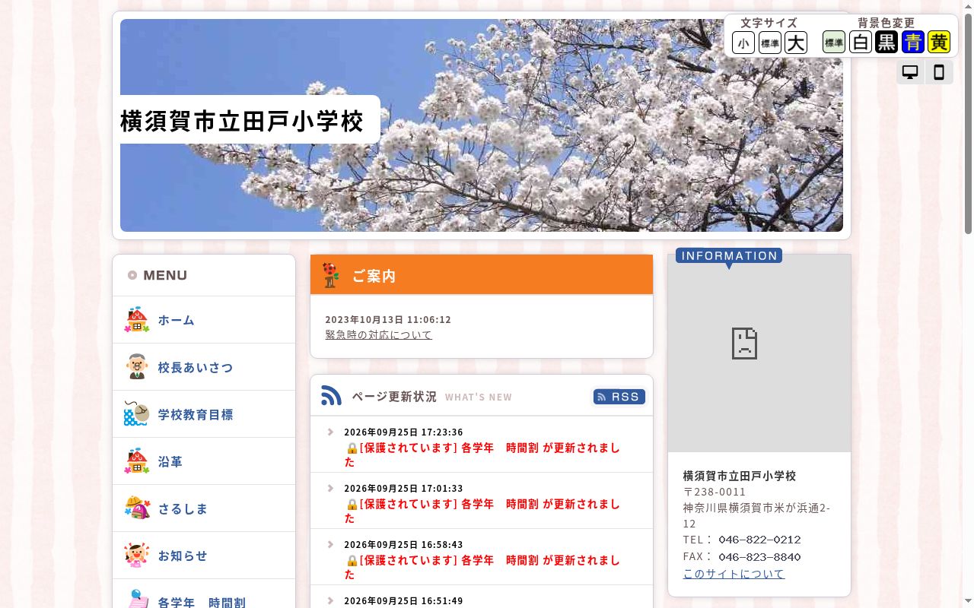Set text size to large (大)
The image size is (974, 608).
click(x=796, y=43)
